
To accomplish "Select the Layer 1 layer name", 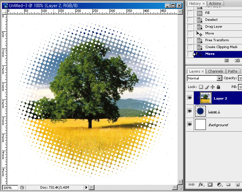I will pos(214,112).
